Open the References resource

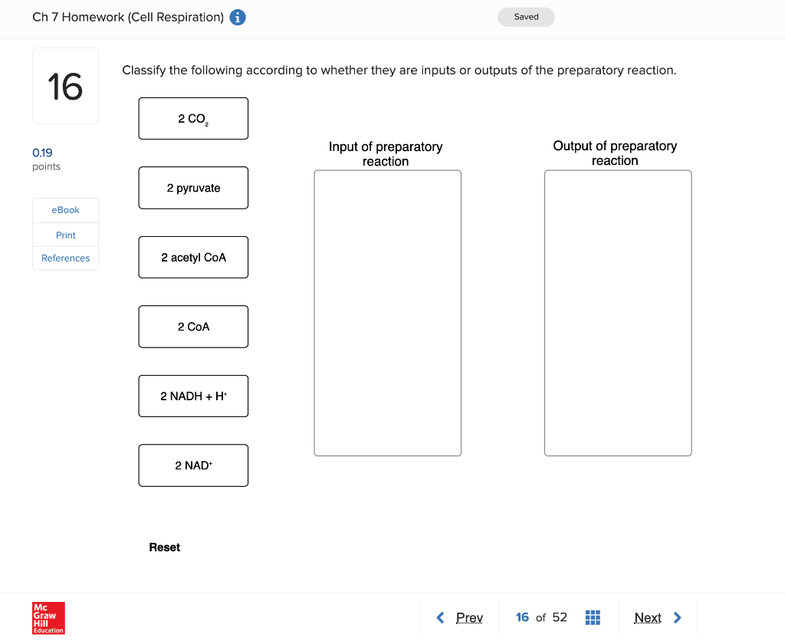pos(65,258)
